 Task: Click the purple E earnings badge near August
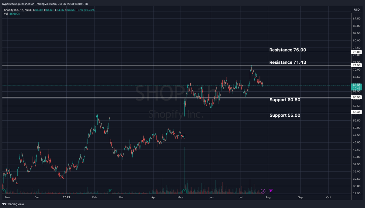click(x=271, y=191)
